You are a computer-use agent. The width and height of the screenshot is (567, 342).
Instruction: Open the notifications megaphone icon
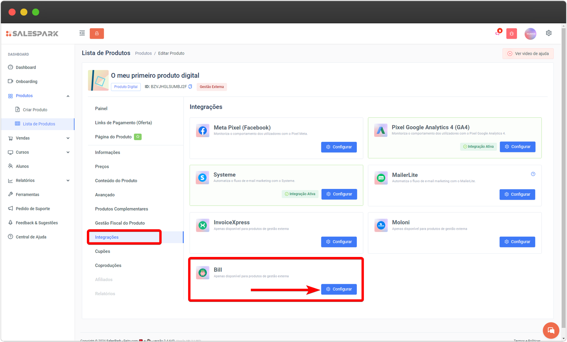[x=498, y=33]
